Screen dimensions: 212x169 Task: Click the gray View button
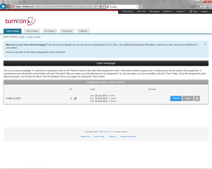188,98
